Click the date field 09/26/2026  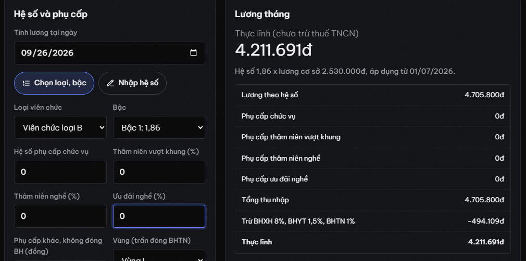tap(109, 53)
